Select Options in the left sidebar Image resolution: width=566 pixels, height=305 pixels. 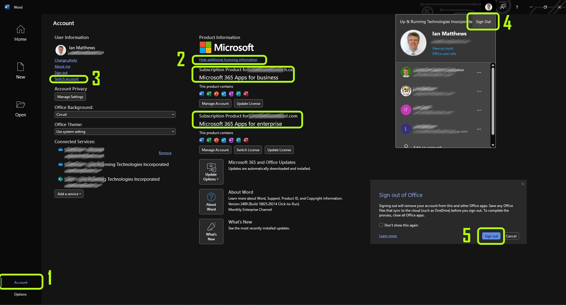[20, 294]
